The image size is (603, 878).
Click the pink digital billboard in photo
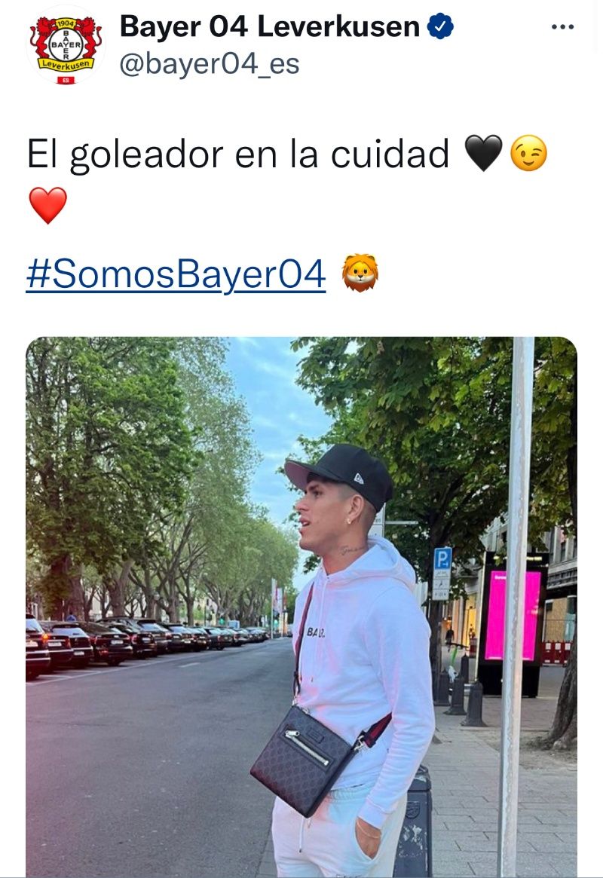[513, 616]
